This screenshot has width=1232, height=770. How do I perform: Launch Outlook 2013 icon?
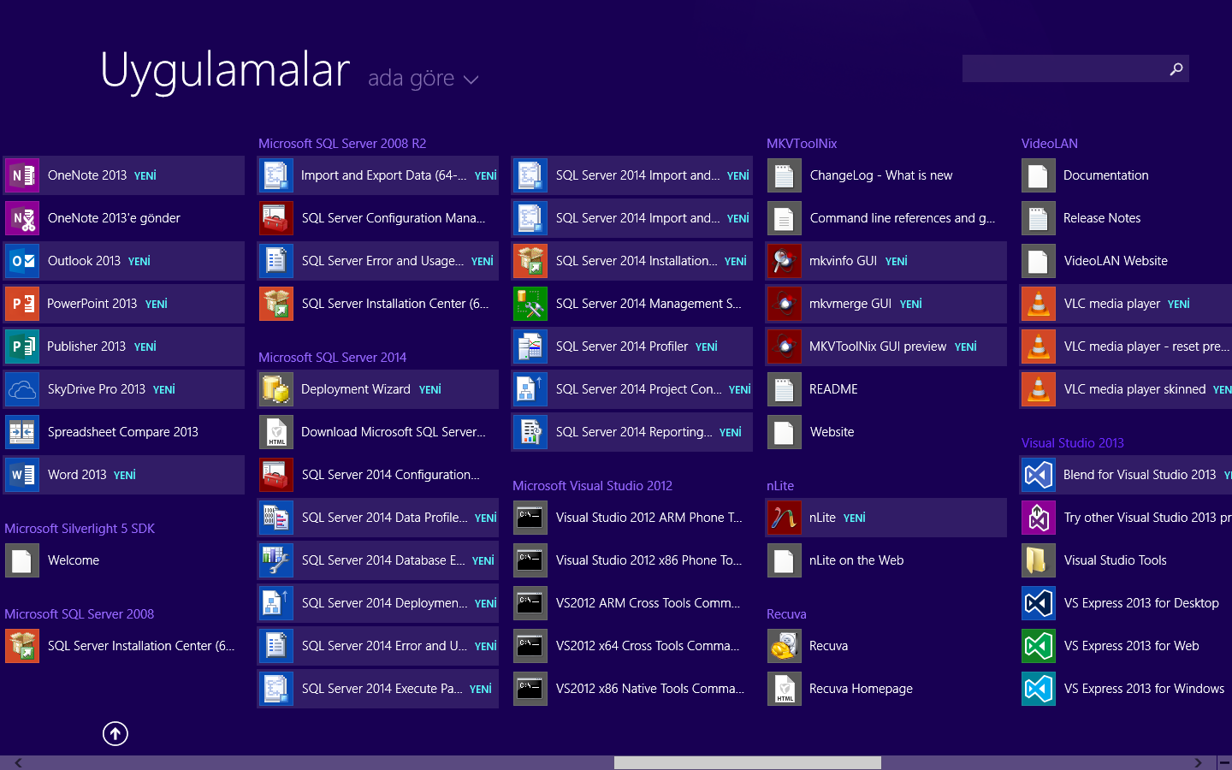(22, 261)
